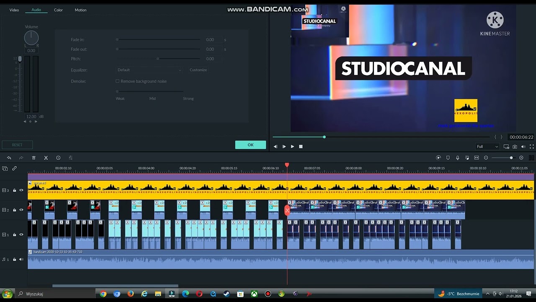Screen dimensions: 536x302
Task: Hide video track 3 eye icon
Action: coord(21,190)
